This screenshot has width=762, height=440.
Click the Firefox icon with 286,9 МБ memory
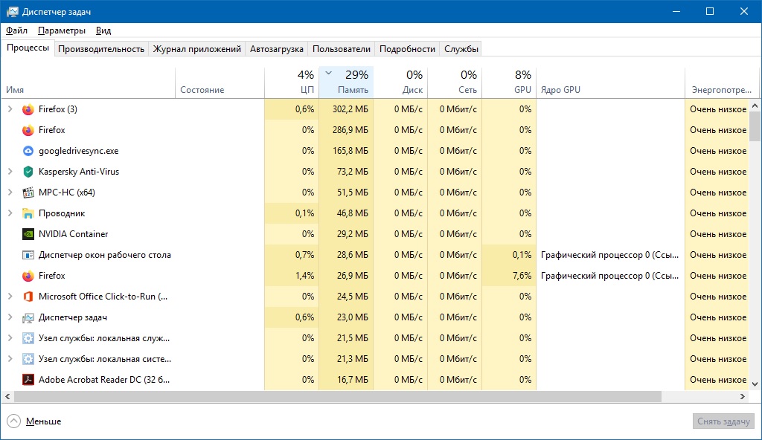(28, 130)
